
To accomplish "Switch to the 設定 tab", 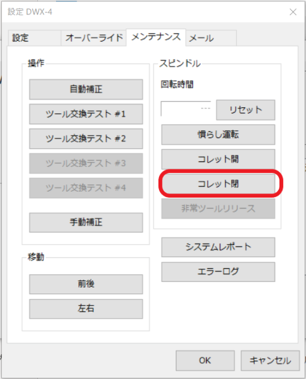I will click(x=34, y=38).
